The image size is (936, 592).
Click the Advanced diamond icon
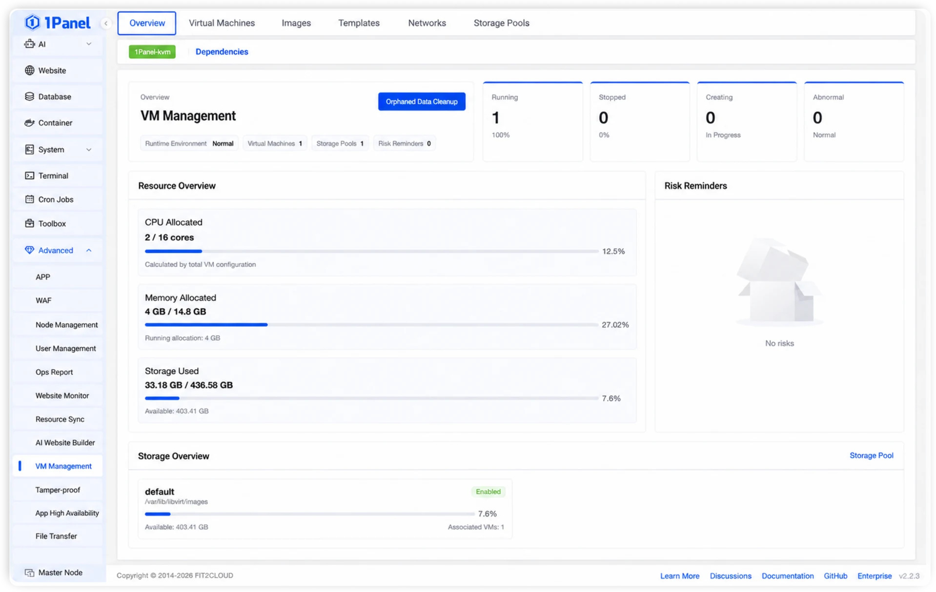(x=29, y=250)
